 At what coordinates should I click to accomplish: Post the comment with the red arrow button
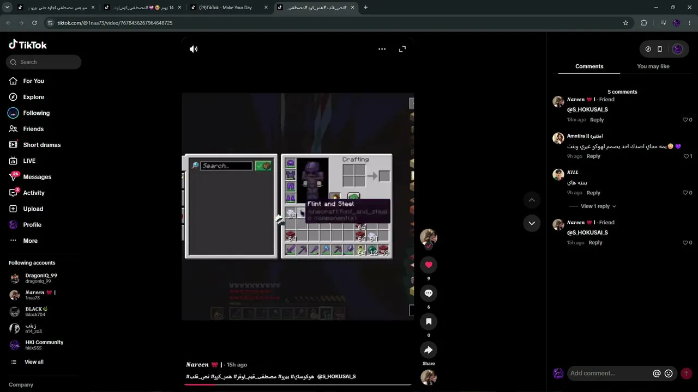[686, 373]
